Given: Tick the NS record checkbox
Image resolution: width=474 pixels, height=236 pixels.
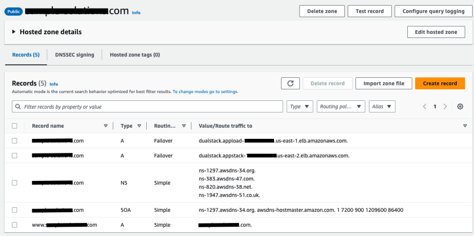Looking at the screenshot, I should (x=14, y=183).
